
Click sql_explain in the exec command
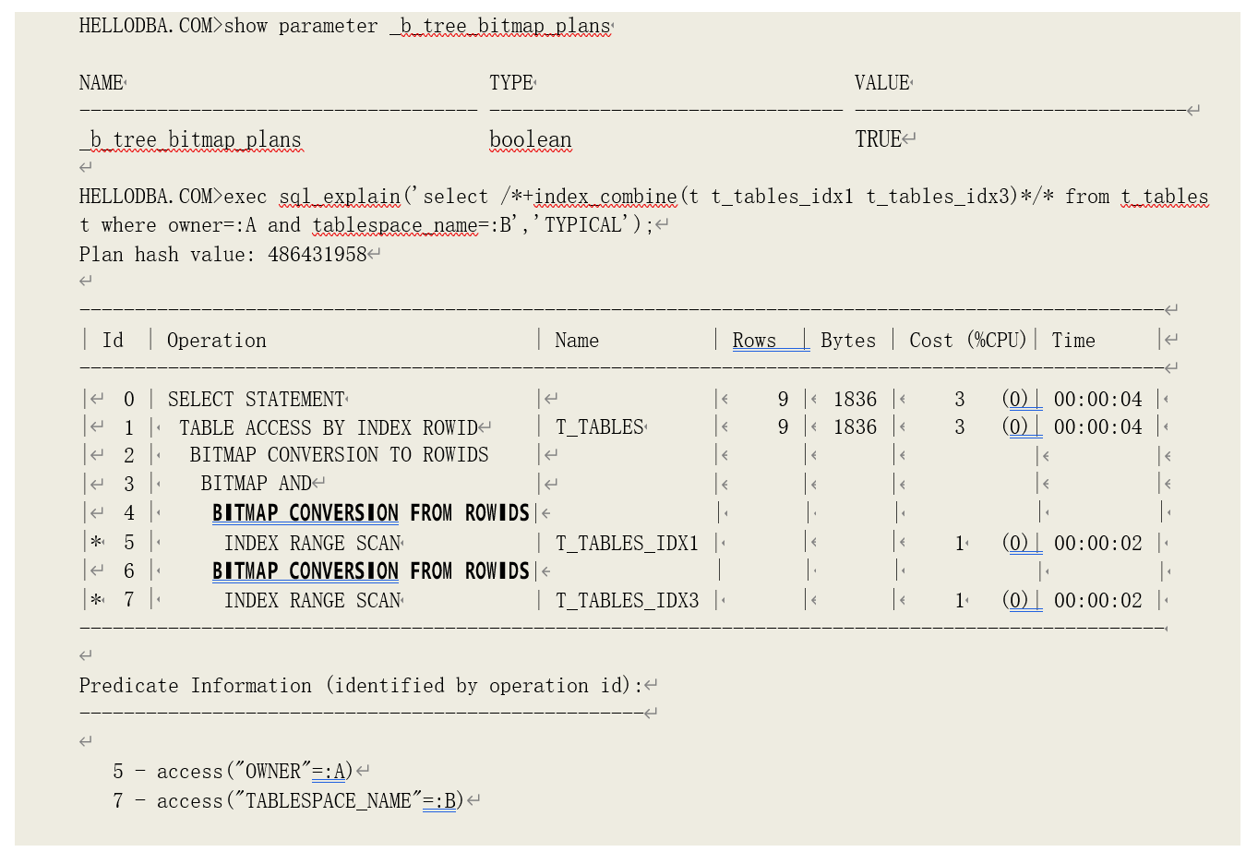pyautogui.click(x=340, y=197)
